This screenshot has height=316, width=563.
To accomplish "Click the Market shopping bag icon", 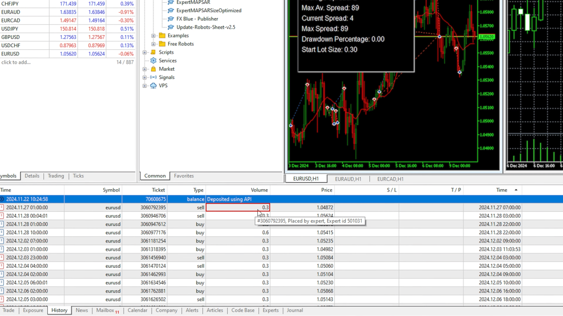I will (153, 69).
